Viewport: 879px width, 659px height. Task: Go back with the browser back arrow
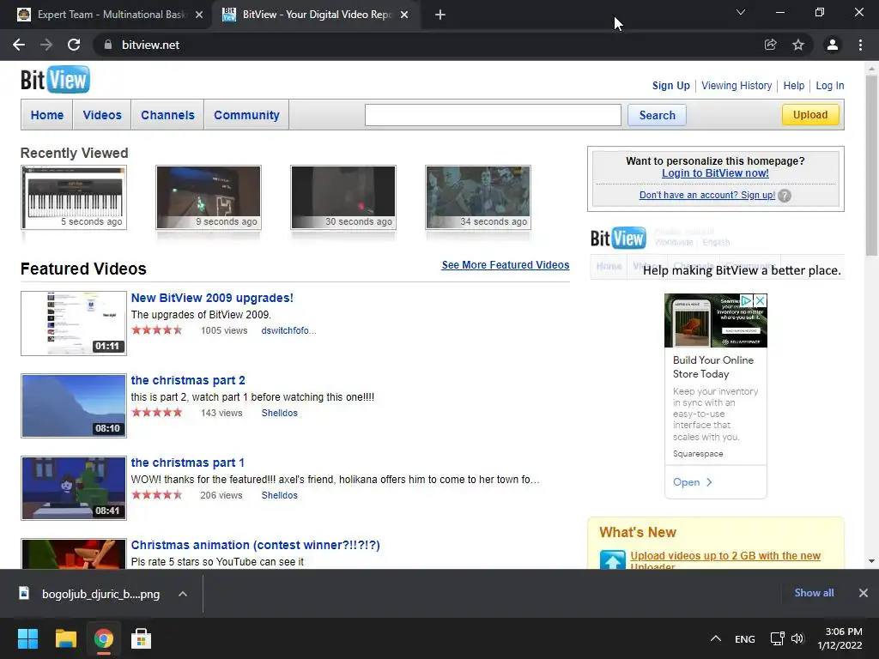[x=19, y=45]
